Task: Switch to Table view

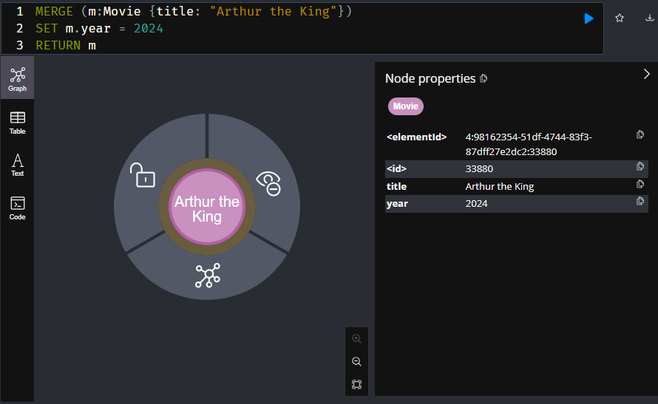Action: (17, 123)
